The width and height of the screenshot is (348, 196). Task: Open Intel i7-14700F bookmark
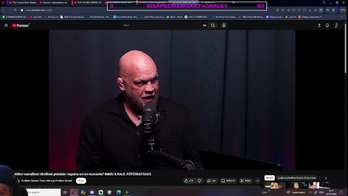[x=196, y=17]
